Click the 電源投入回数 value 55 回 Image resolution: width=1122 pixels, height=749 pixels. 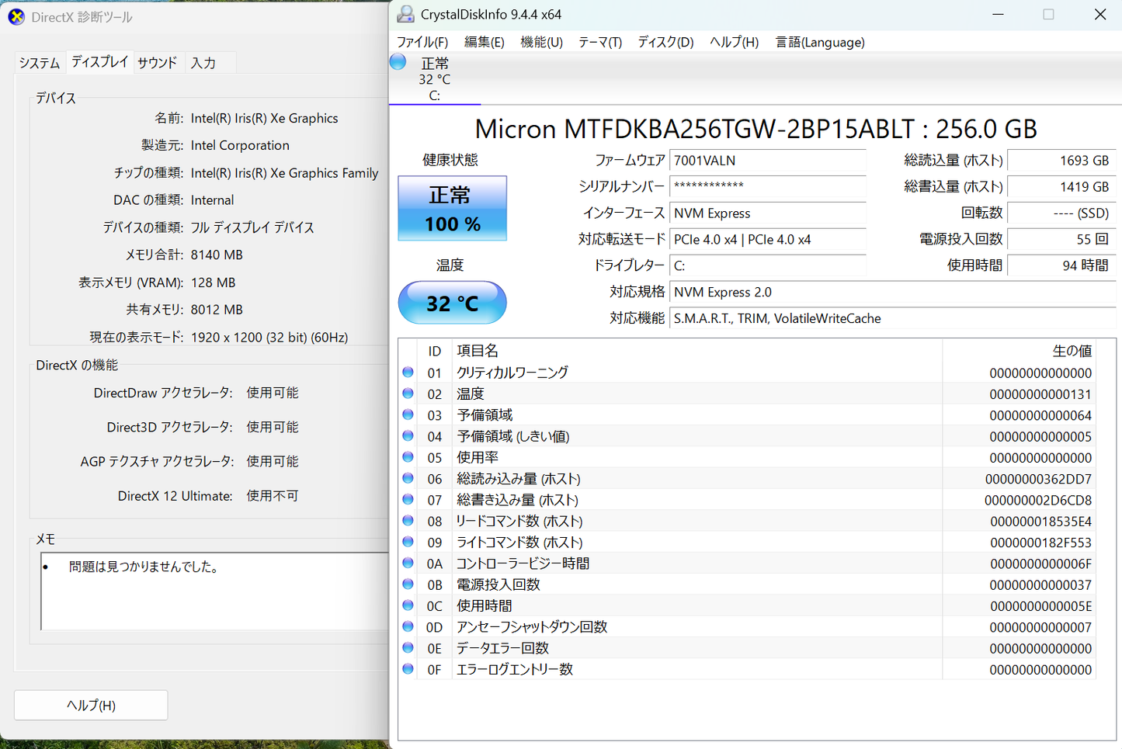point(1061,239)
